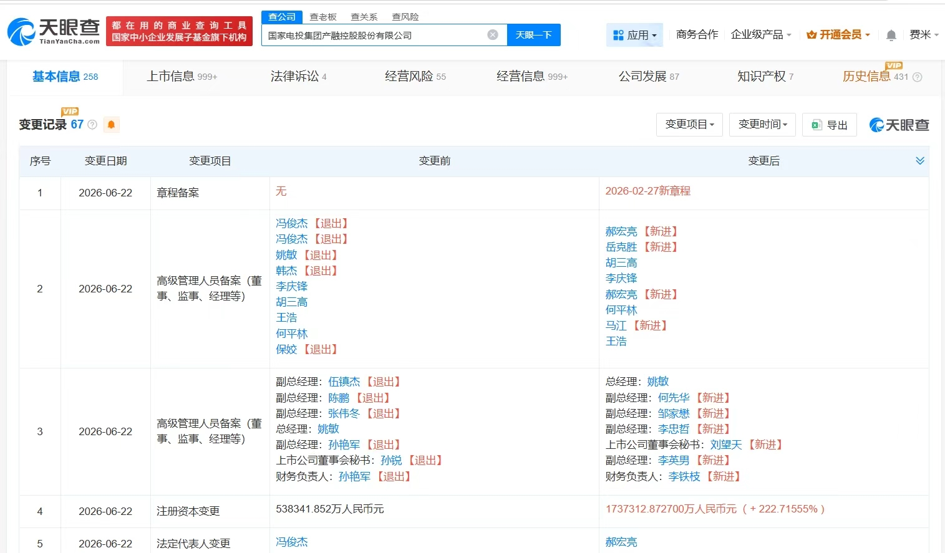Open 伍镇杰 vice manager link

click(344, 382)
